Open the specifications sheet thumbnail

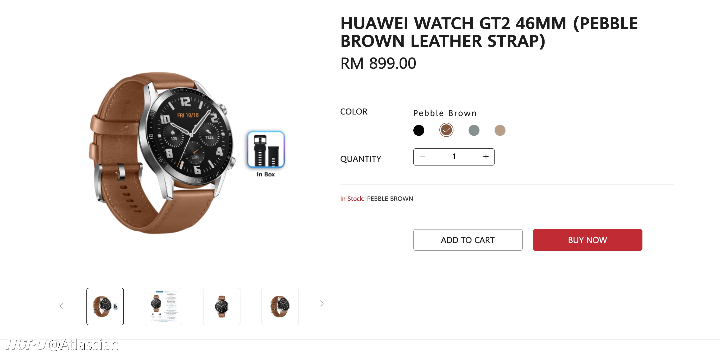[163, 306]
